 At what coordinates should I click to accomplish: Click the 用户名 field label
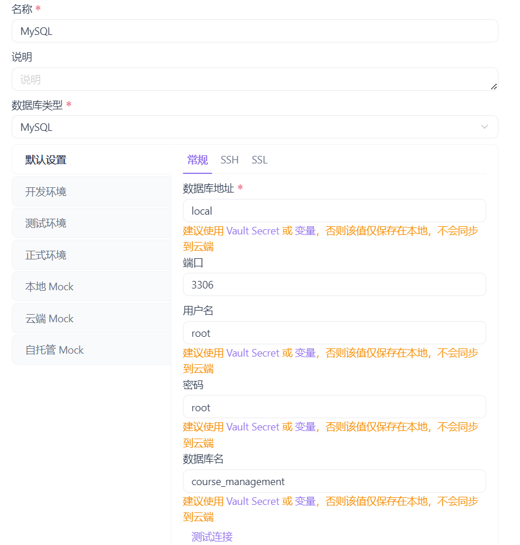198,311
